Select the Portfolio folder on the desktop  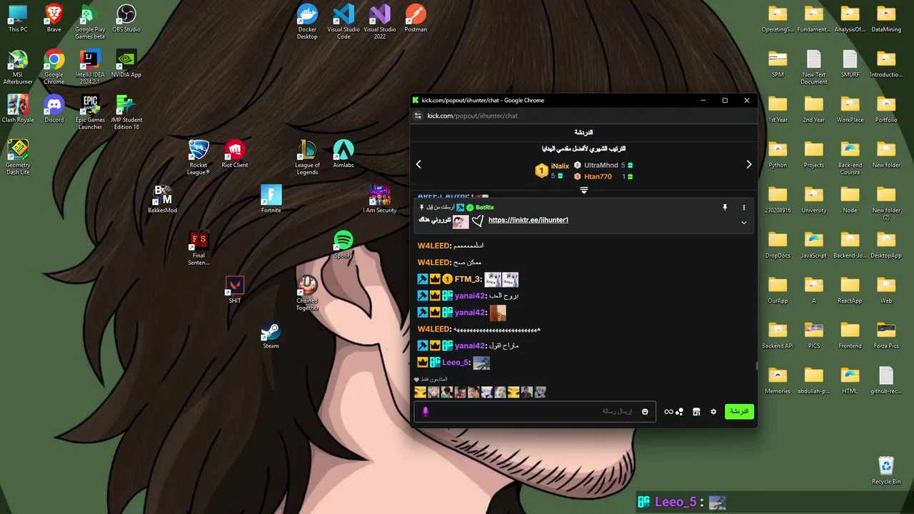[x=886, y=109]
